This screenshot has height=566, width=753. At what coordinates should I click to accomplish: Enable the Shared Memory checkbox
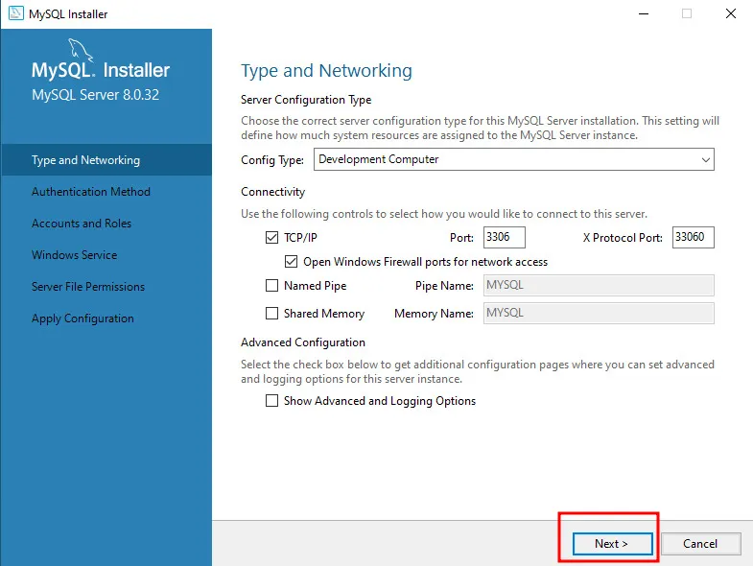[x=271, y=314]
